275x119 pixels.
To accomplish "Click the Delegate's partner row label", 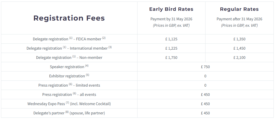I will [x=69, y=113].
